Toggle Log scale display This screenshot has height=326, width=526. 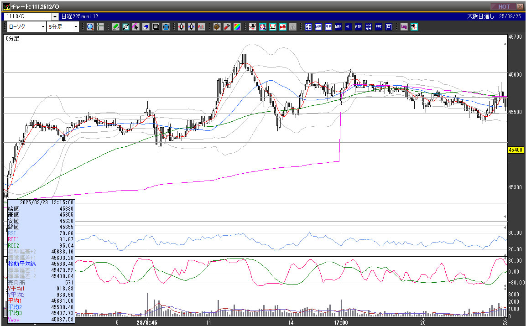(404, 27)
